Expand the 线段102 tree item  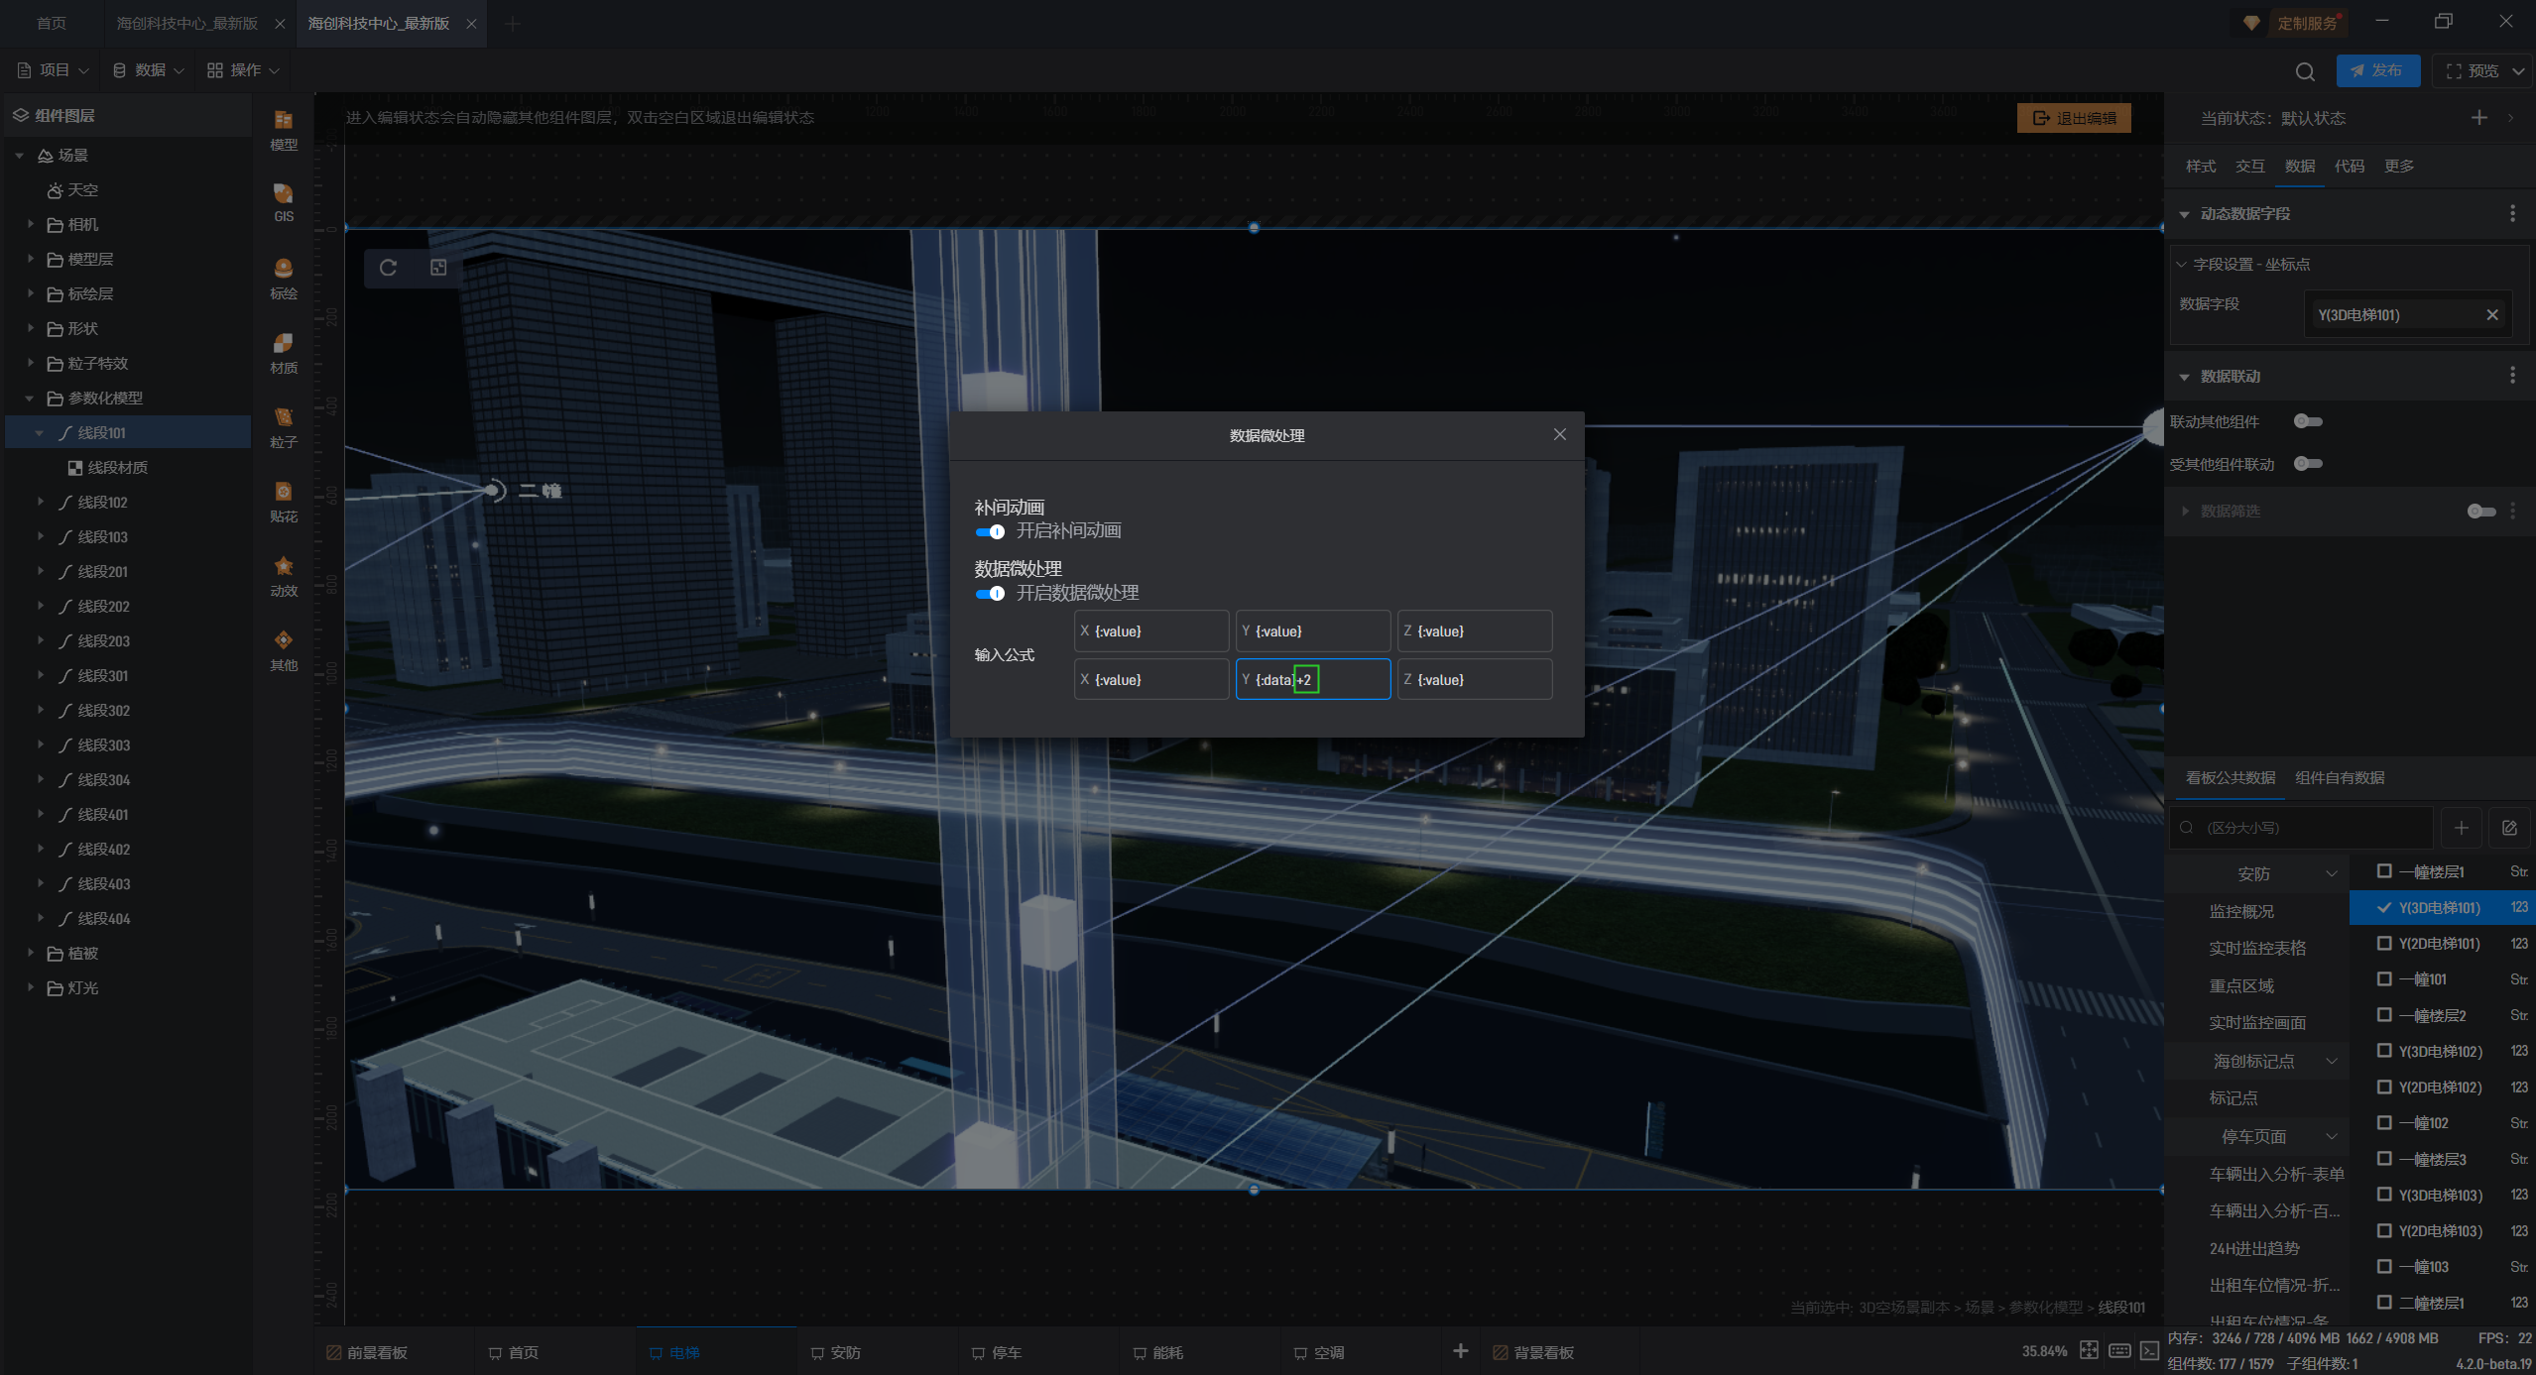pyautogui.click(x=41, y=502)
